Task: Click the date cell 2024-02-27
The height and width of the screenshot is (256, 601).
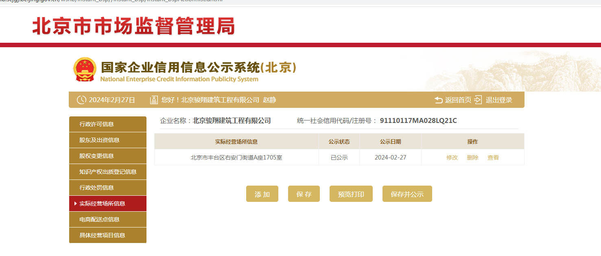Action: click(390, 158)
